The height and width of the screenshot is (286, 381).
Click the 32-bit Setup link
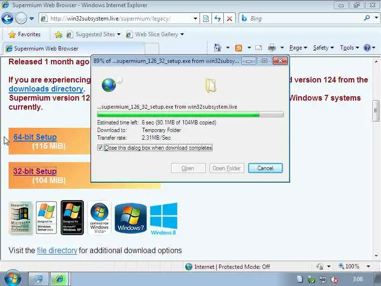[35, 171]
